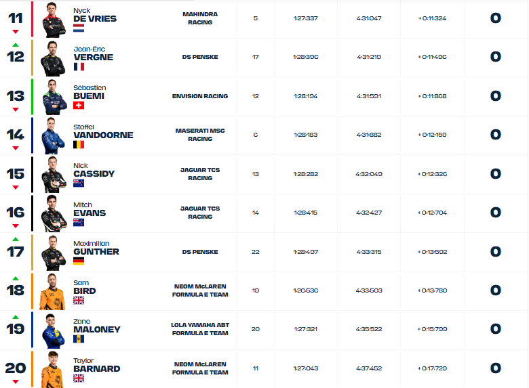Click the green up arrow above position 12
The width and height of the screenshot is (529, 388).
(x=16, y=45)
